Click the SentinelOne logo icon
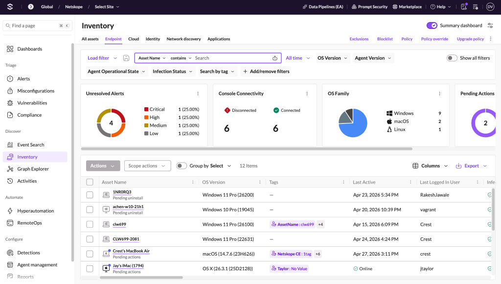501x284 pixels. pos(10,7)
